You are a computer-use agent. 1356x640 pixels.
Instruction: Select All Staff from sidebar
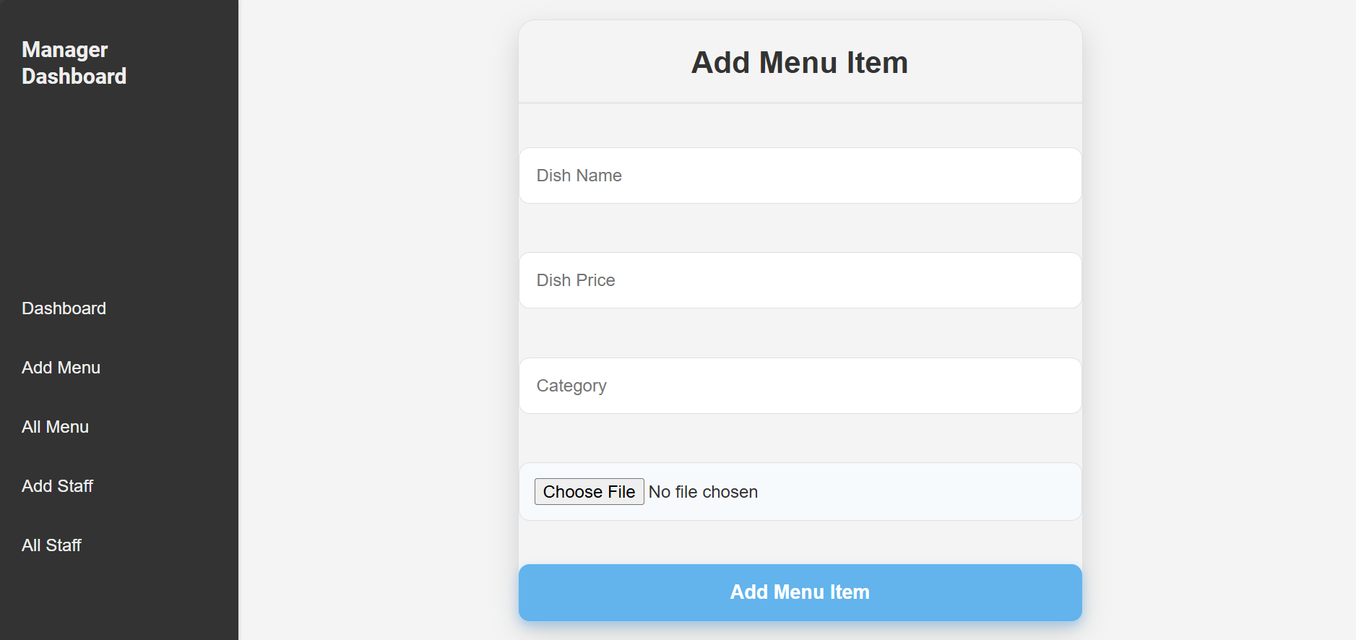51,545
